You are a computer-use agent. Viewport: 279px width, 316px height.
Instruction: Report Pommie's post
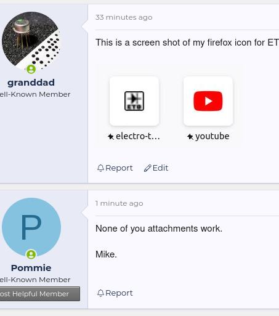[115, 293]
